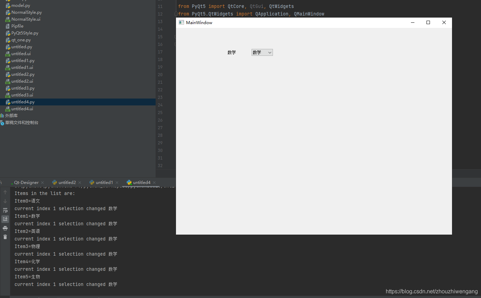481x298 pixels.
Task: Click the UI file icon beside untitled.ui
Action: pyautogui.click(x=7, y=53)
